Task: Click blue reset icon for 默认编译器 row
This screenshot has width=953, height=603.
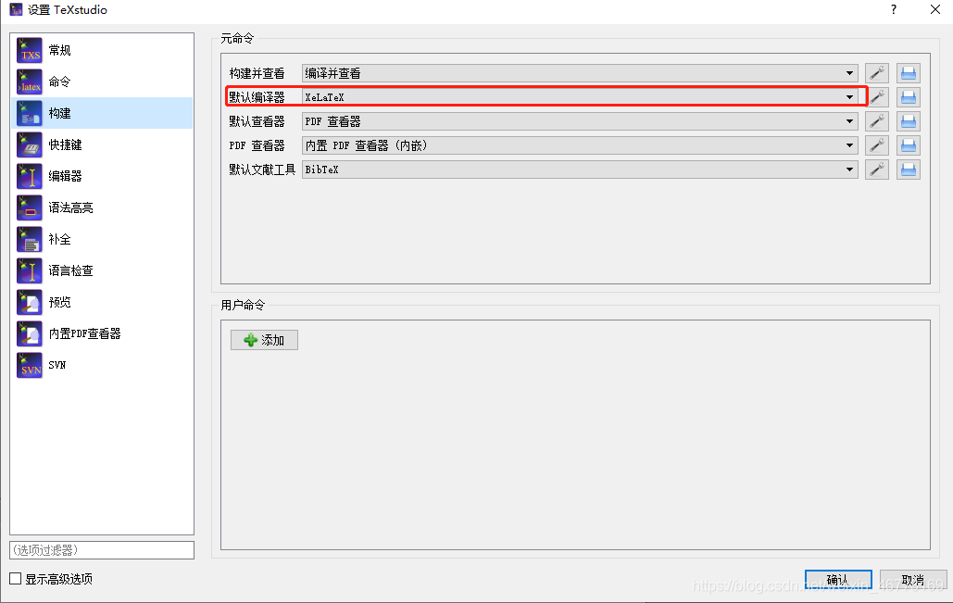Action: coord(908,97)
